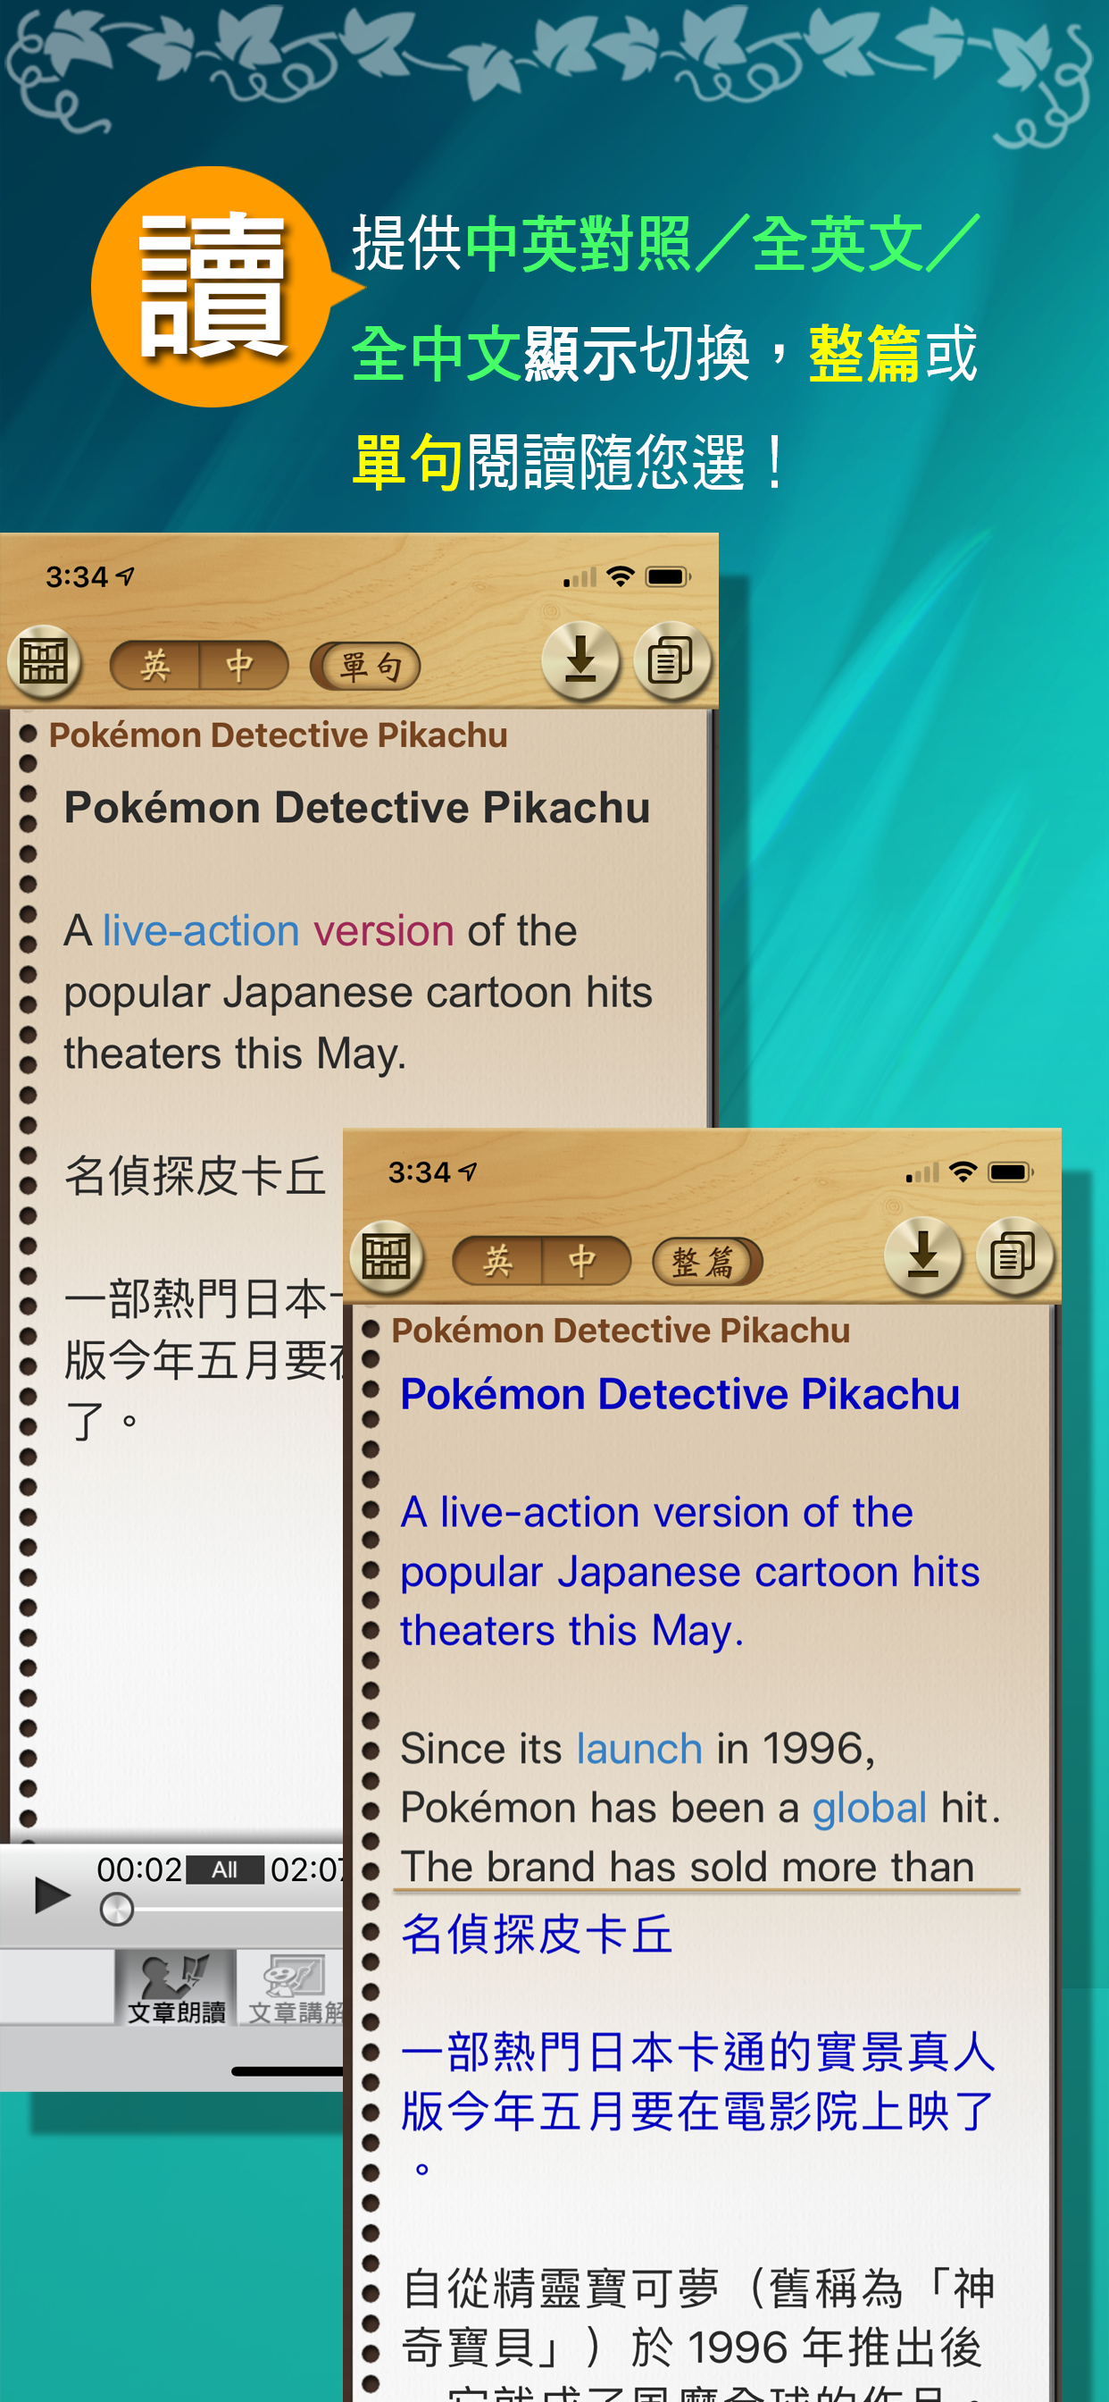The height and width of the screenshot is (2402, 1109).
Task: Tap the All playback range label
Action: click(x=225, y=1869)
